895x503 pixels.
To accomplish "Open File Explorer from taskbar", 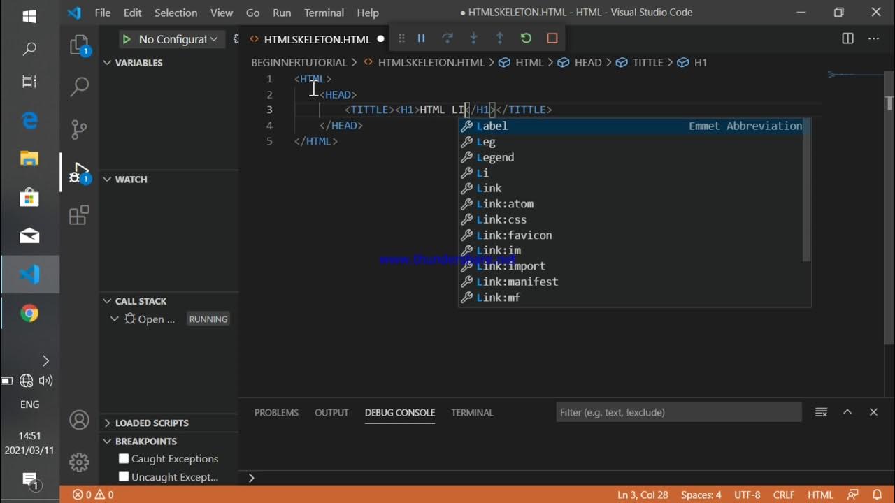I will (x=29, y=159).
